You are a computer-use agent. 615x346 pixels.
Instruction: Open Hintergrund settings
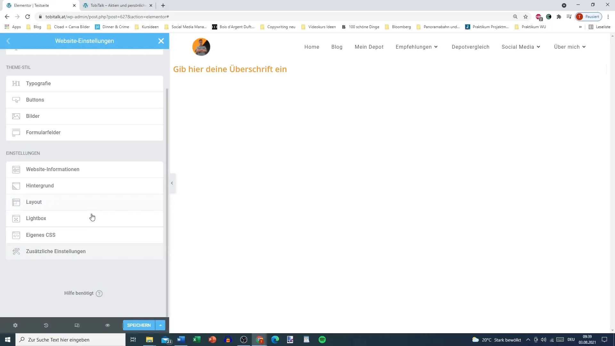[x=85, y=186]
